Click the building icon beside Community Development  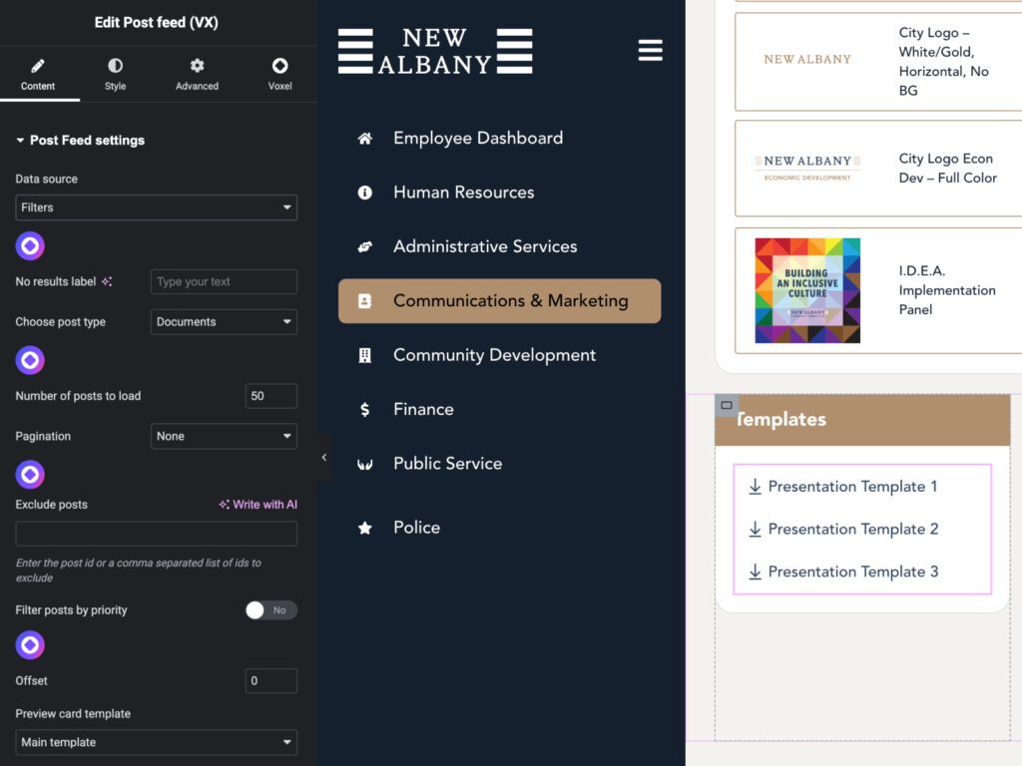pyautogui.click(x=365, y=355)
